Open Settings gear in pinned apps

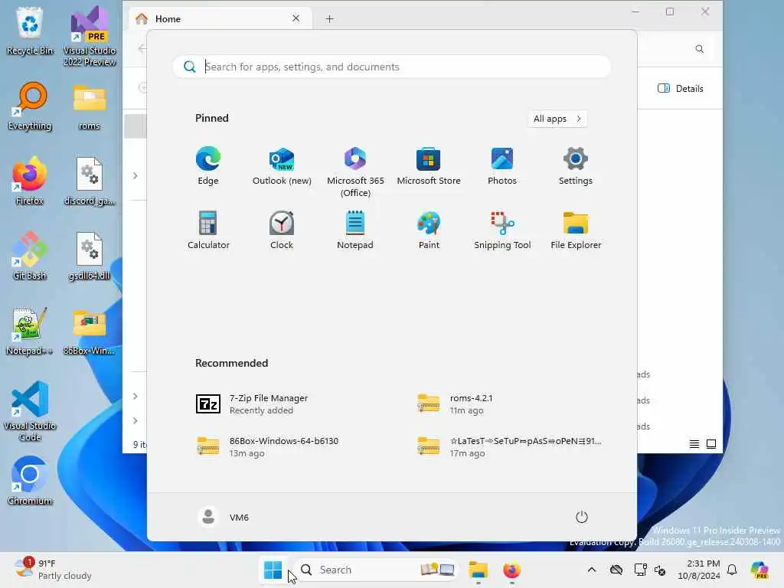click(576, 166)
